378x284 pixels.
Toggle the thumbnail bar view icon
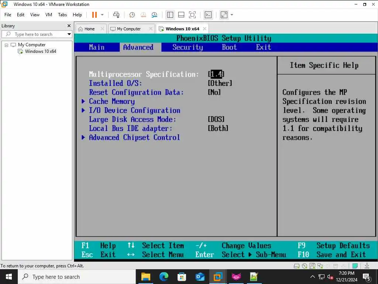pos(181,15)
